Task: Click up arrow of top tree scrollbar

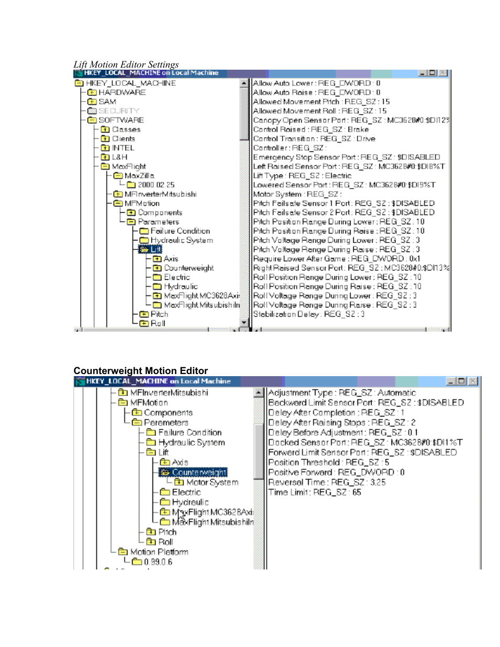Action: pyautogui.click(x=244, y=83)
